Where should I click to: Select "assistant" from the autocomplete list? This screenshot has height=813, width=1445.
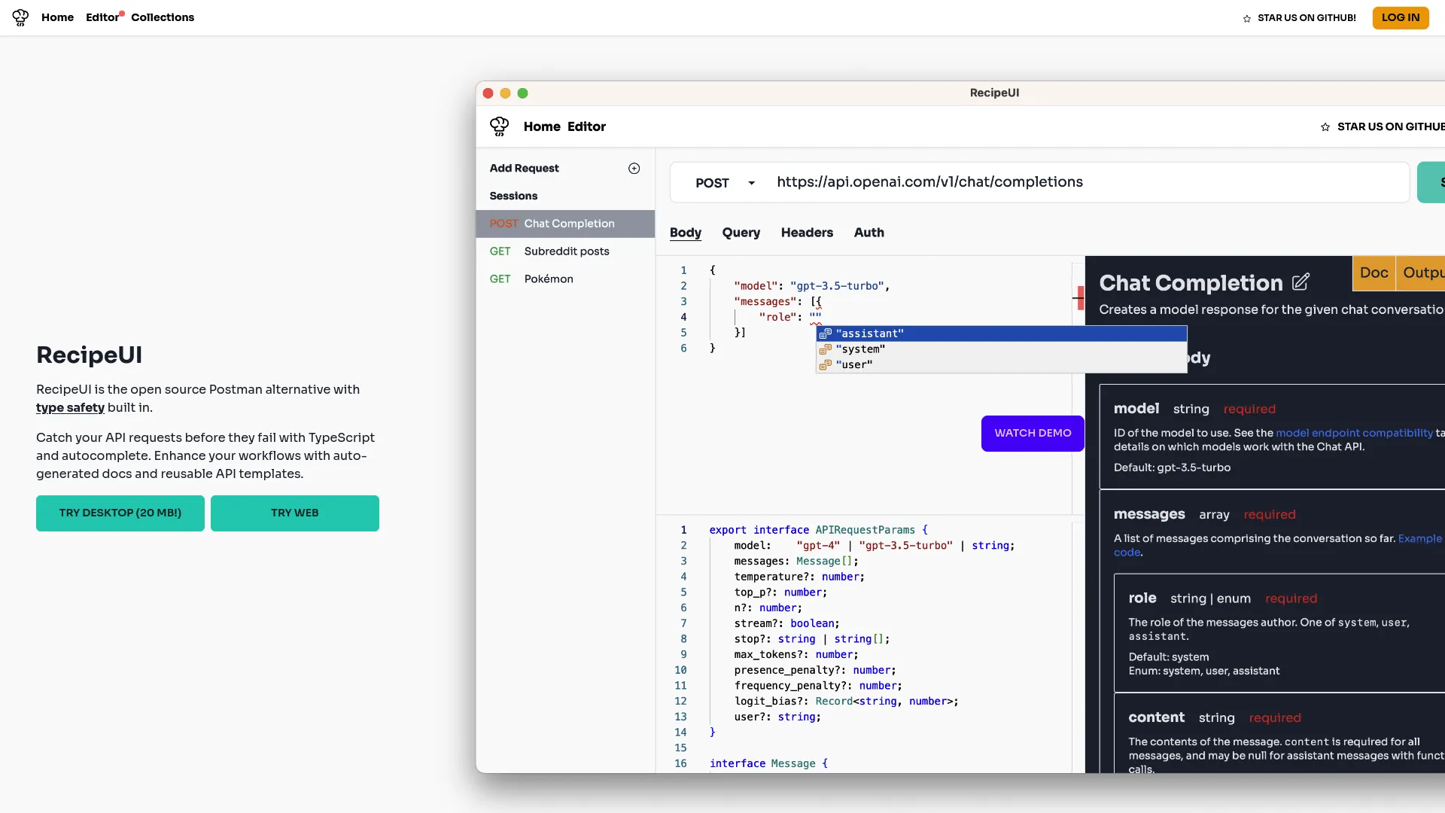(1002, 333)
